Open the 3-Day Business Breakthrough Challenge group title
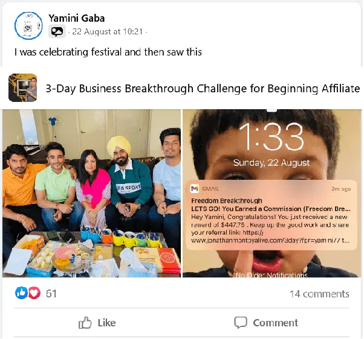Viewport: 364px width, 339px height. pyautogui.click(x=203, y=89)
